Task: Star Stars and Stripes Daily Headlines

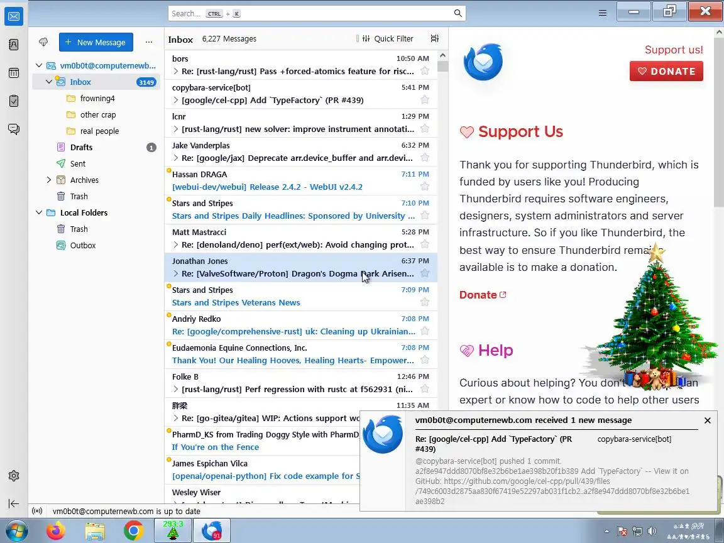Action: click(425, 216)
